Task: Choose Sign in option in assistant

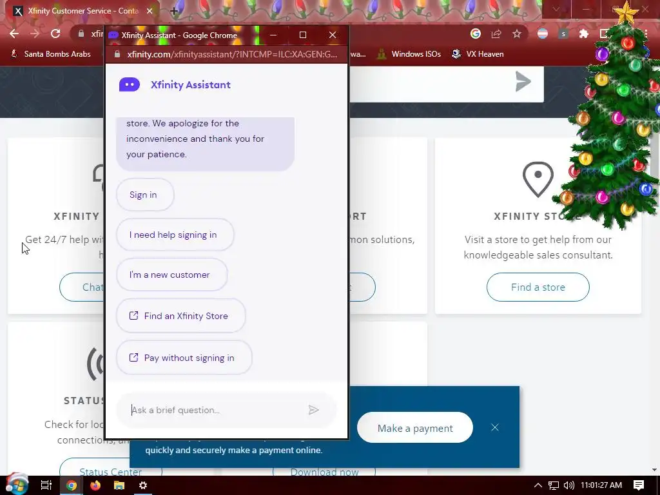Action: (x=145, y=195)
